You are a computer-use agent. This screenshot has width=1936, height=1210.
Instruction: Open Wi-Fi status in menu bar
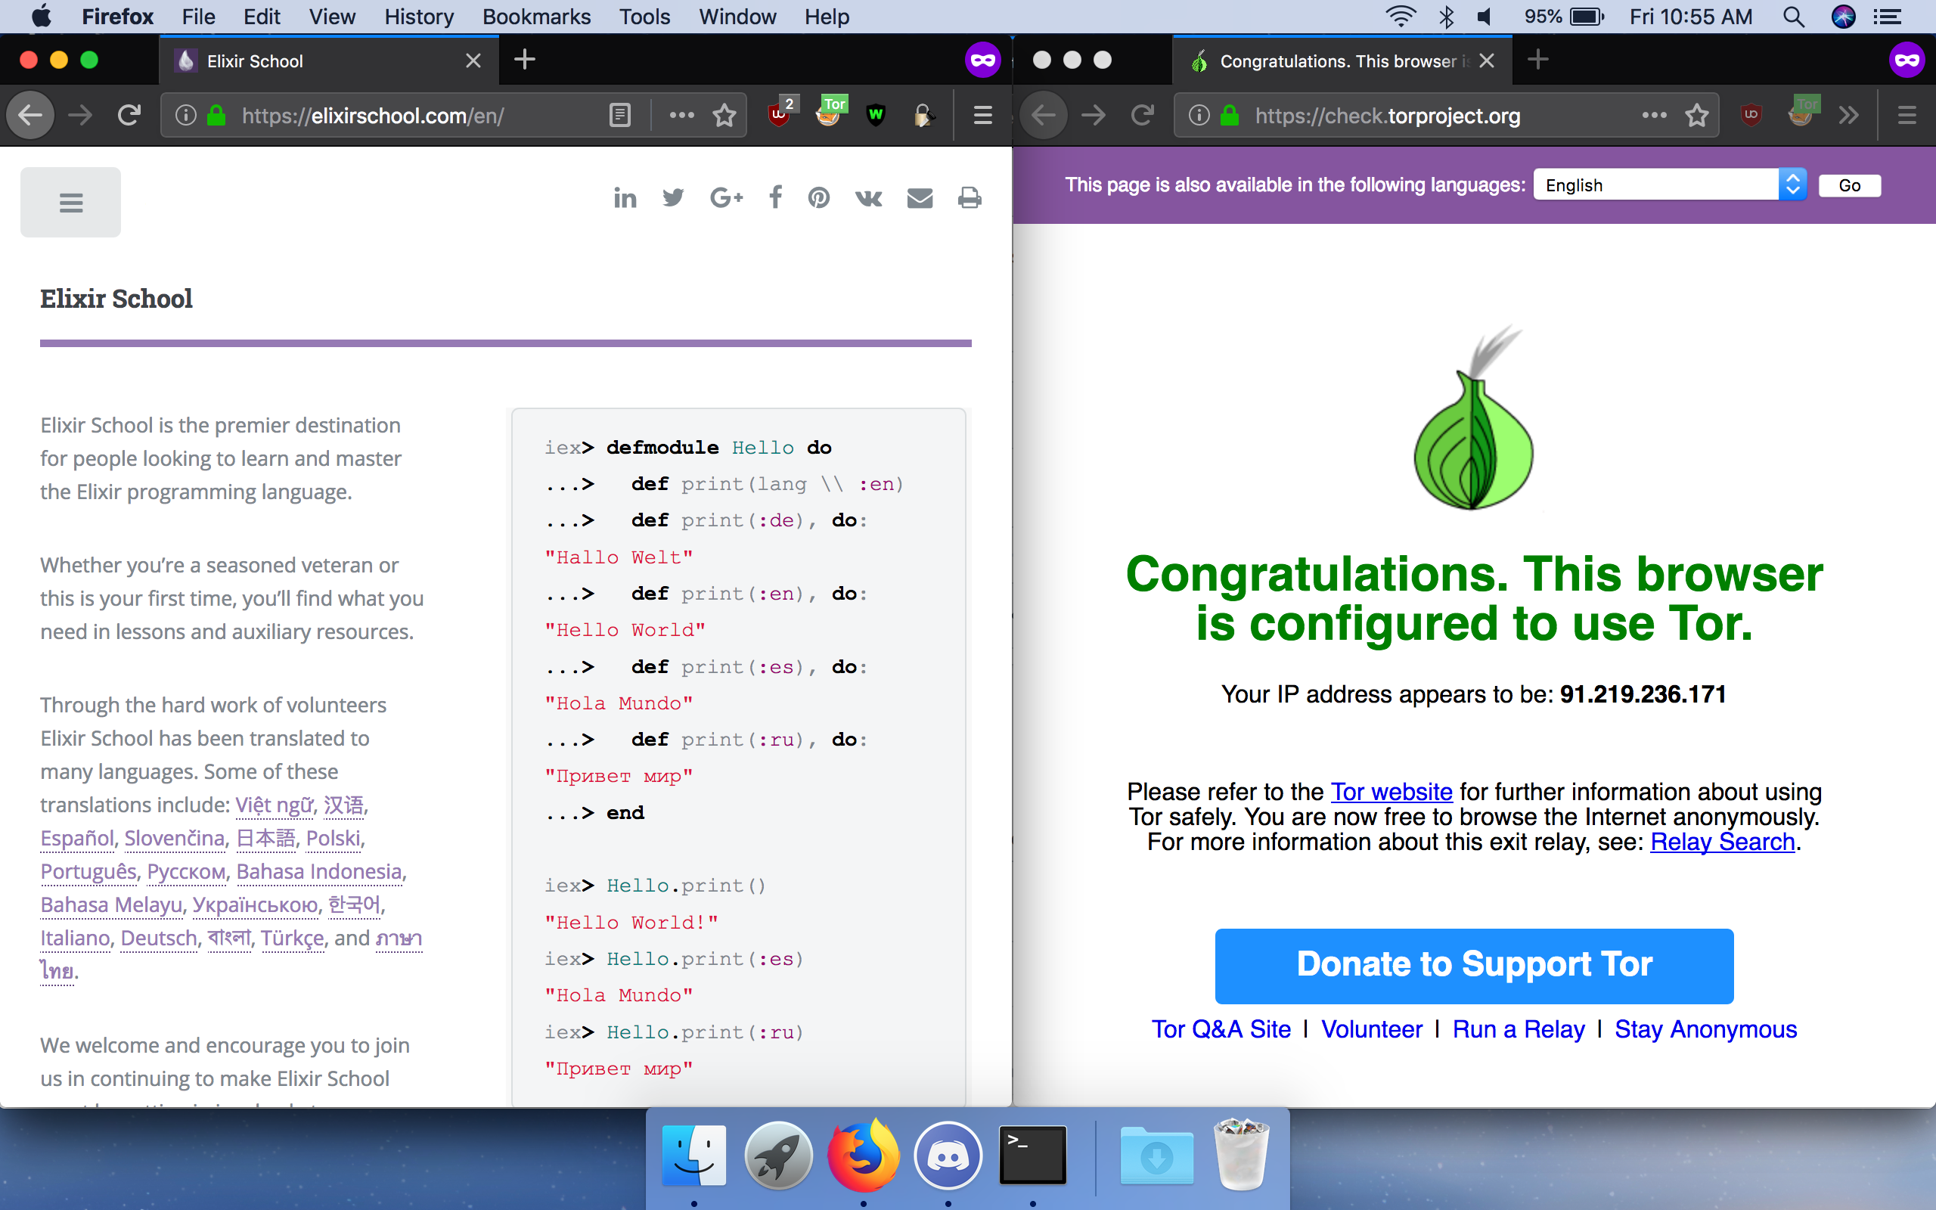click(x=1400, y=17)
